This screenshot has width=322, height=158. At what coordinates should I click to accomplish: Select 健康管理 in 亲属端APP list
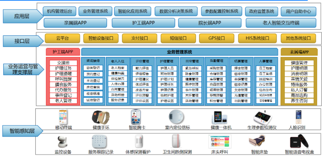pos(299,62)
